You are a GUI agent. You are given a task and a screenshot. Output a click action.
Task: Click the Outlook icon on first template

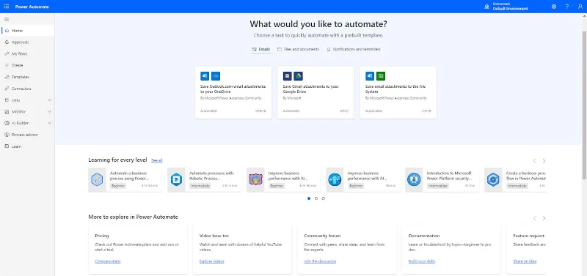pos(205,76)
